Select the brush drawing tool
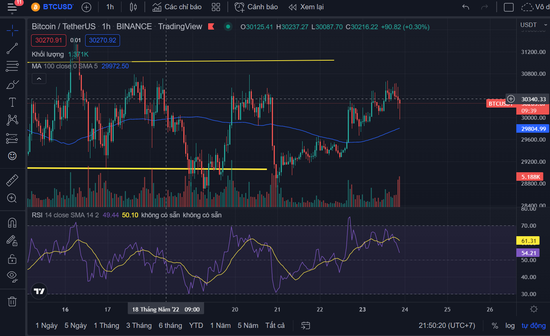This screenshot has height=336, width=550. point(12,84)
